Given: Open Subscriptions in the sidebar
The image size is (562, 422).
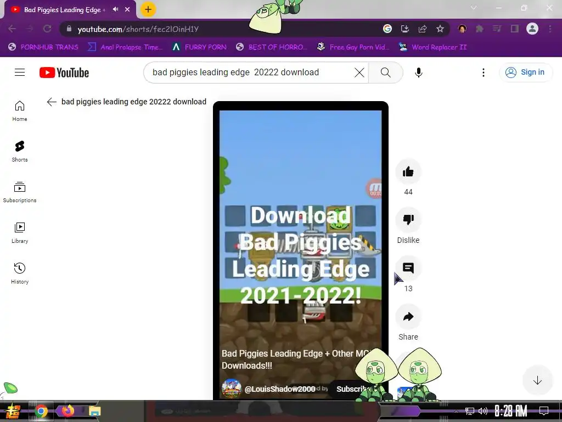Looking at the screenshot, I should (20, 192).
